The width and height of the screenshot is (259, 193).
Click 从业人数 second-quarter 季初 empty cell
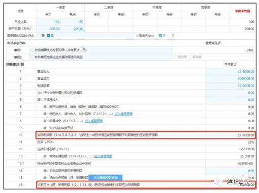click(x=96, y=22)
